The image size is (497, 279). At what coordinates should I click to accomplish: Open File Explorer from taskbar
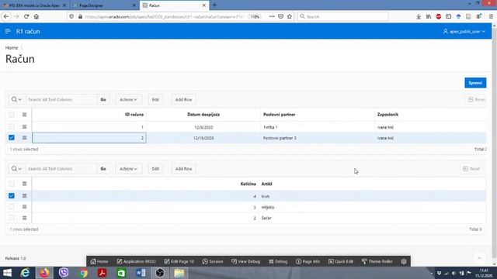(x=179, y=273)
